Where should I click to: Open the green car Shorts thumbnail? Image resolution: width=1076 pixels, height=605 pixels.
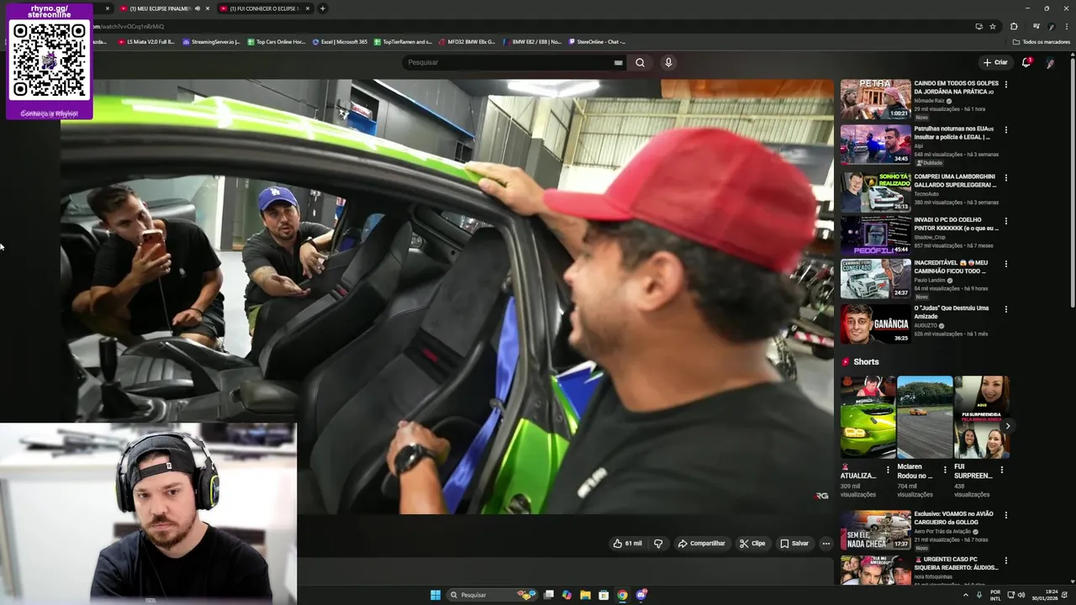pos(868,418)
